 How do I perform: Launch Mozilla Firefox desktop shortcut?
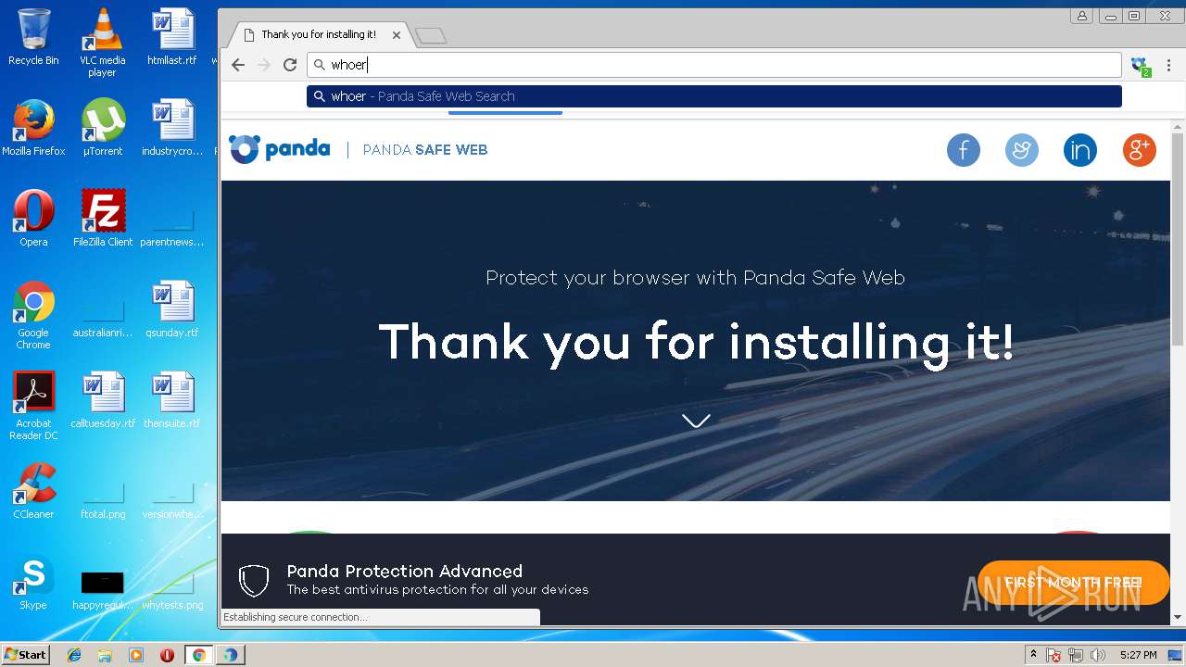[x=33, y=128]
